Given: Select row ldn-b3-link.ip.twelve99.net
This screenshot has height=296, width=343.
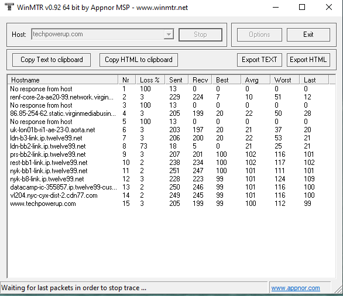Looking at the screenshot, I should tap(168, 138).
